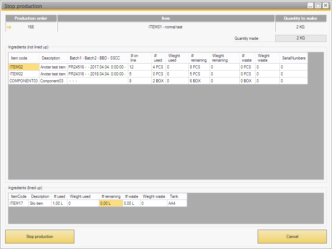Edit the 2 BOX used cell
The width and height of the screenshot is (332, 249).
point(158,81)
